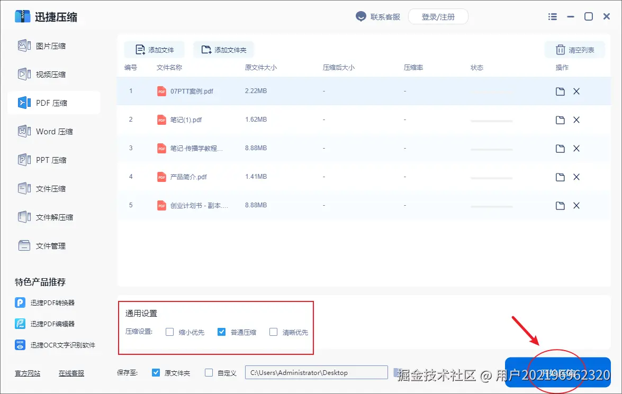622x394 pixels.
Task: Click the 添加文件 button
Action: click(155, 50)
